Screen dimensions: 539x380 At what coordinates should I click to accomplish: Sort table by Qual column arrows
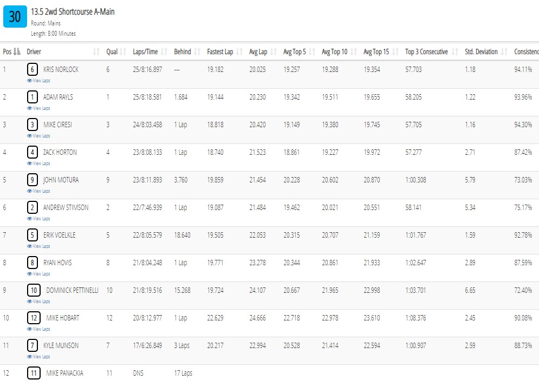(123, 52)
